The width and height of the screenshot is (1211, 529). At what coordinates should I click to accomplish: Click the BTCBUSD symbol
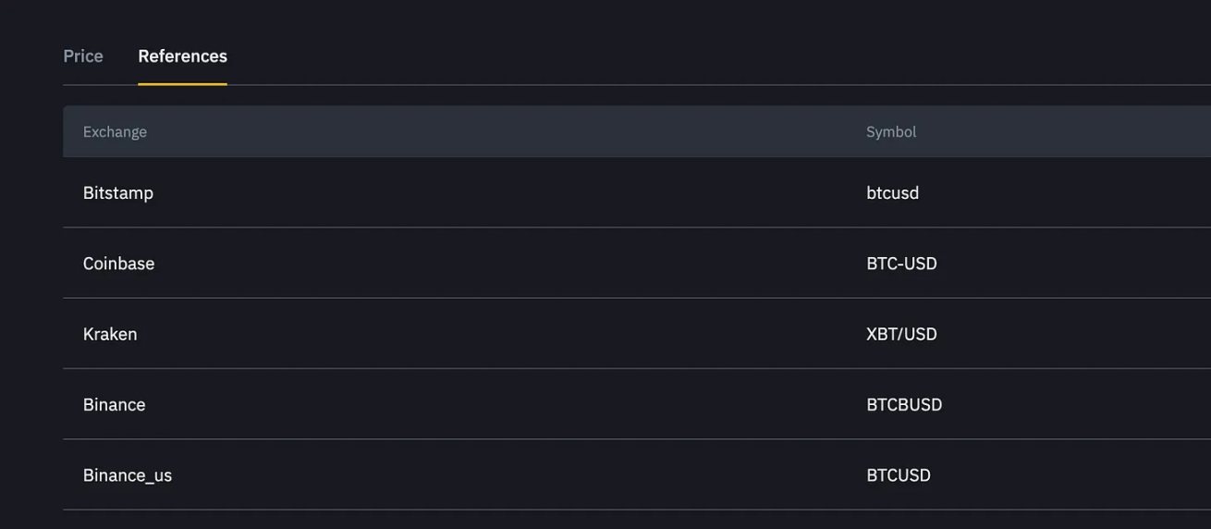click(x=904, y=404)
